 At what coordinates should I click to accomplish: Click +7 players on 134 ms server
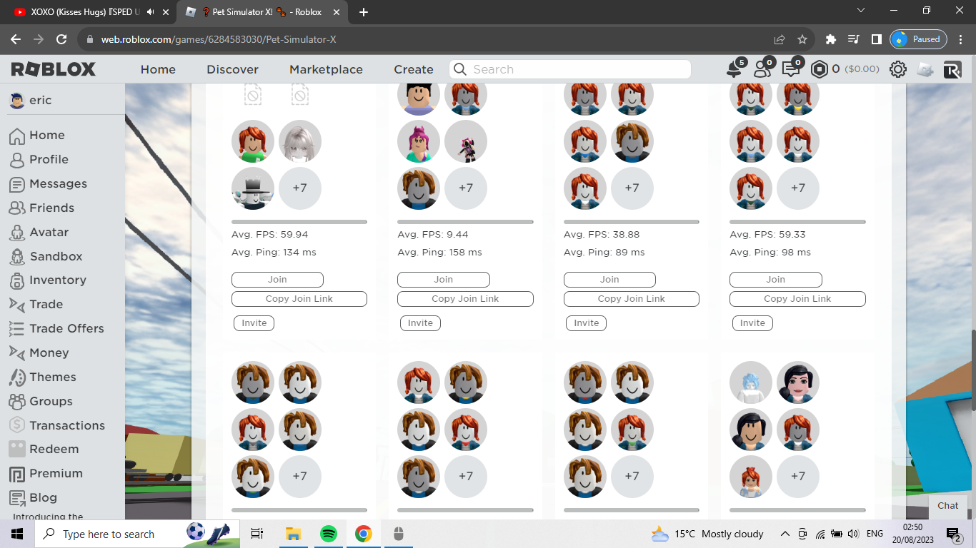pyautogui.click(x=299, y=188)
